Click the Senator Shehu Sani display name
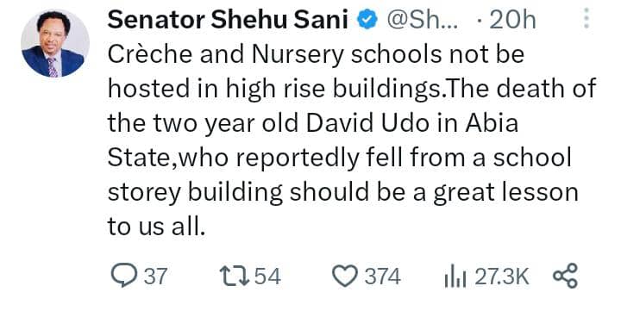Screen dimensions: 621x311 pos(228,20)
